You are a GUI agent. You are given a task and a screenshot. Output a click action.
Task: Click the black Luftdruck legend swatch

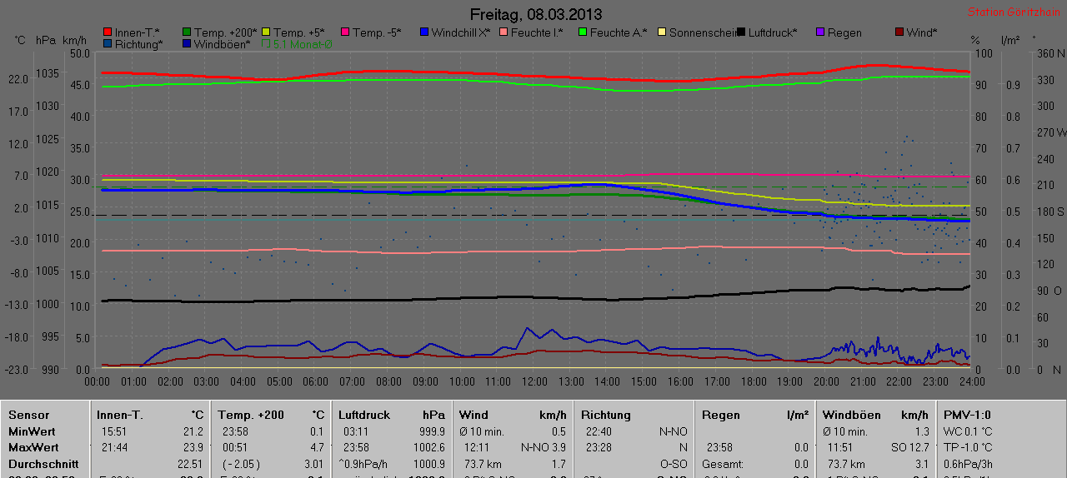pyautogui.click(x=741, y=32)
